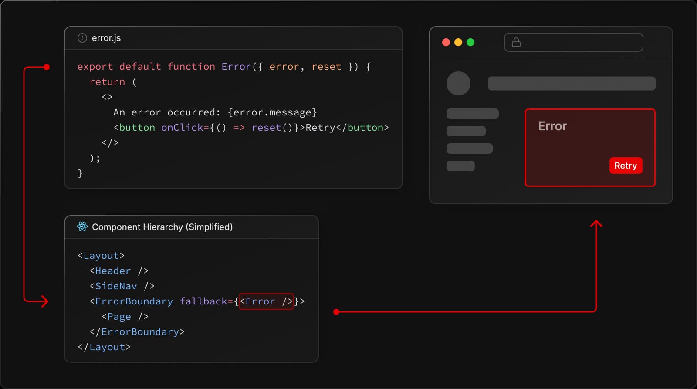Click the React atom icon
The image size is (697, 389).
(82, 227)
